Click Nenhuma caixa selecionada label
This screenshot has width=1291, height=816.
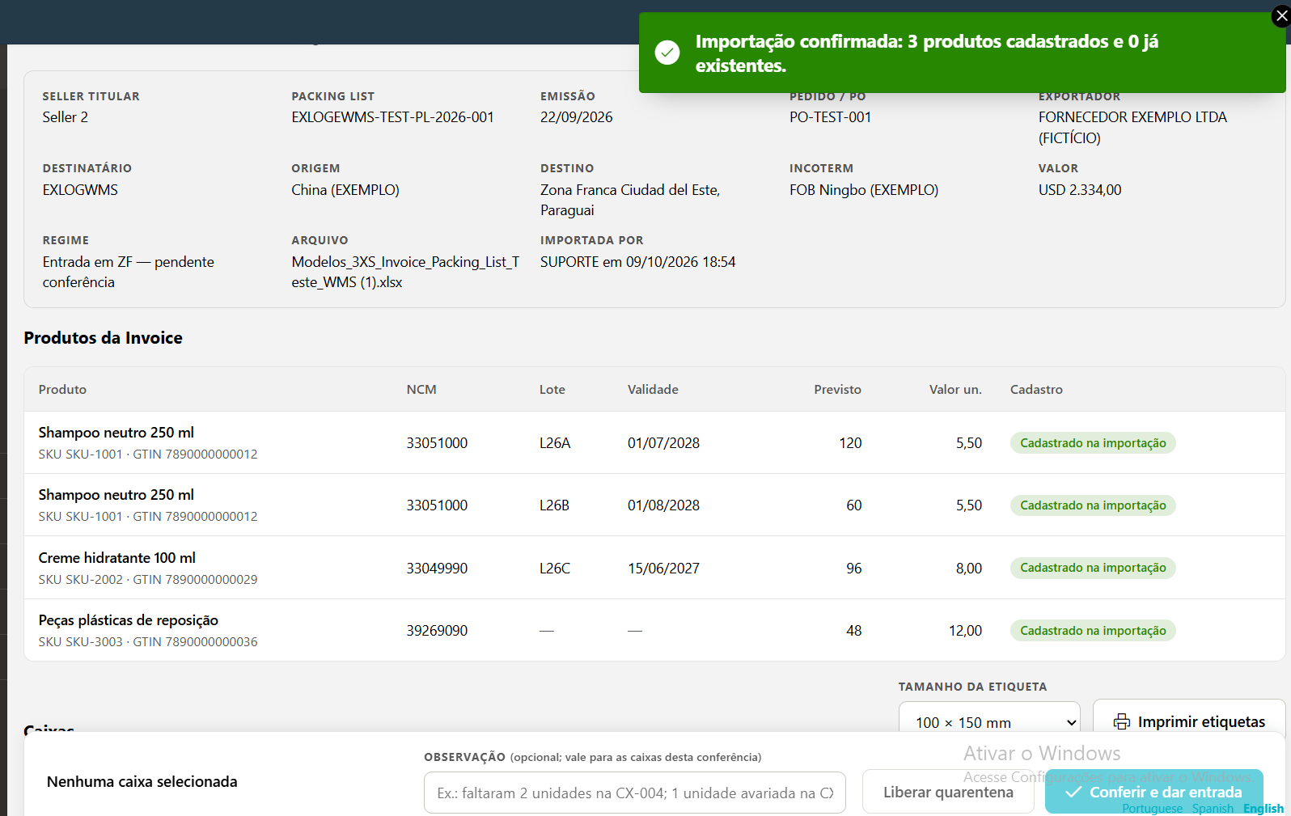142,782
